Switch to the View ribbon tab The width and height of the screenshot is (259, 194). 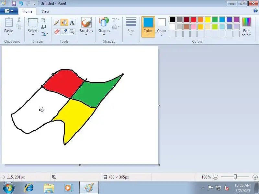pyautogui.click(x=45, y=11)
